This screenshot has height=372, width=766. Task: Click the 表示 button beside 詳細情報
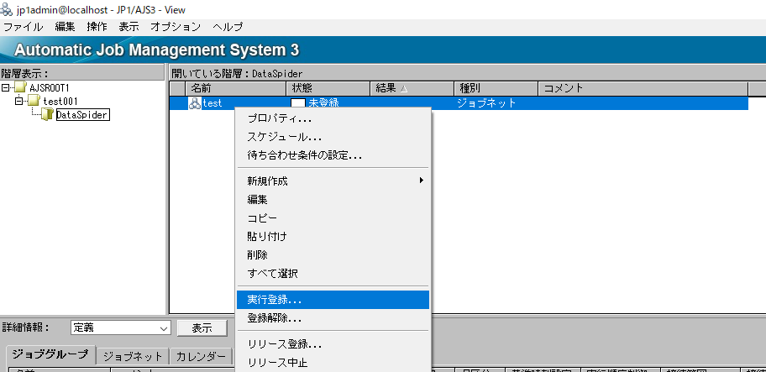[202, 328]
